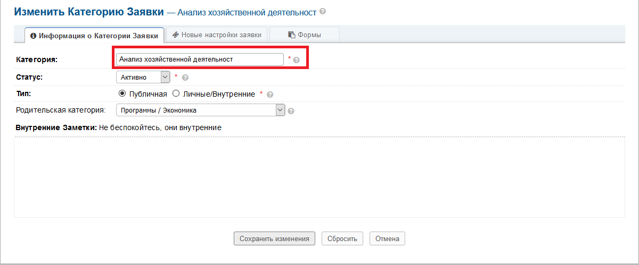Click the Сбросить button
The height and width of the screenshot is (265, 639).
(342, 238)
